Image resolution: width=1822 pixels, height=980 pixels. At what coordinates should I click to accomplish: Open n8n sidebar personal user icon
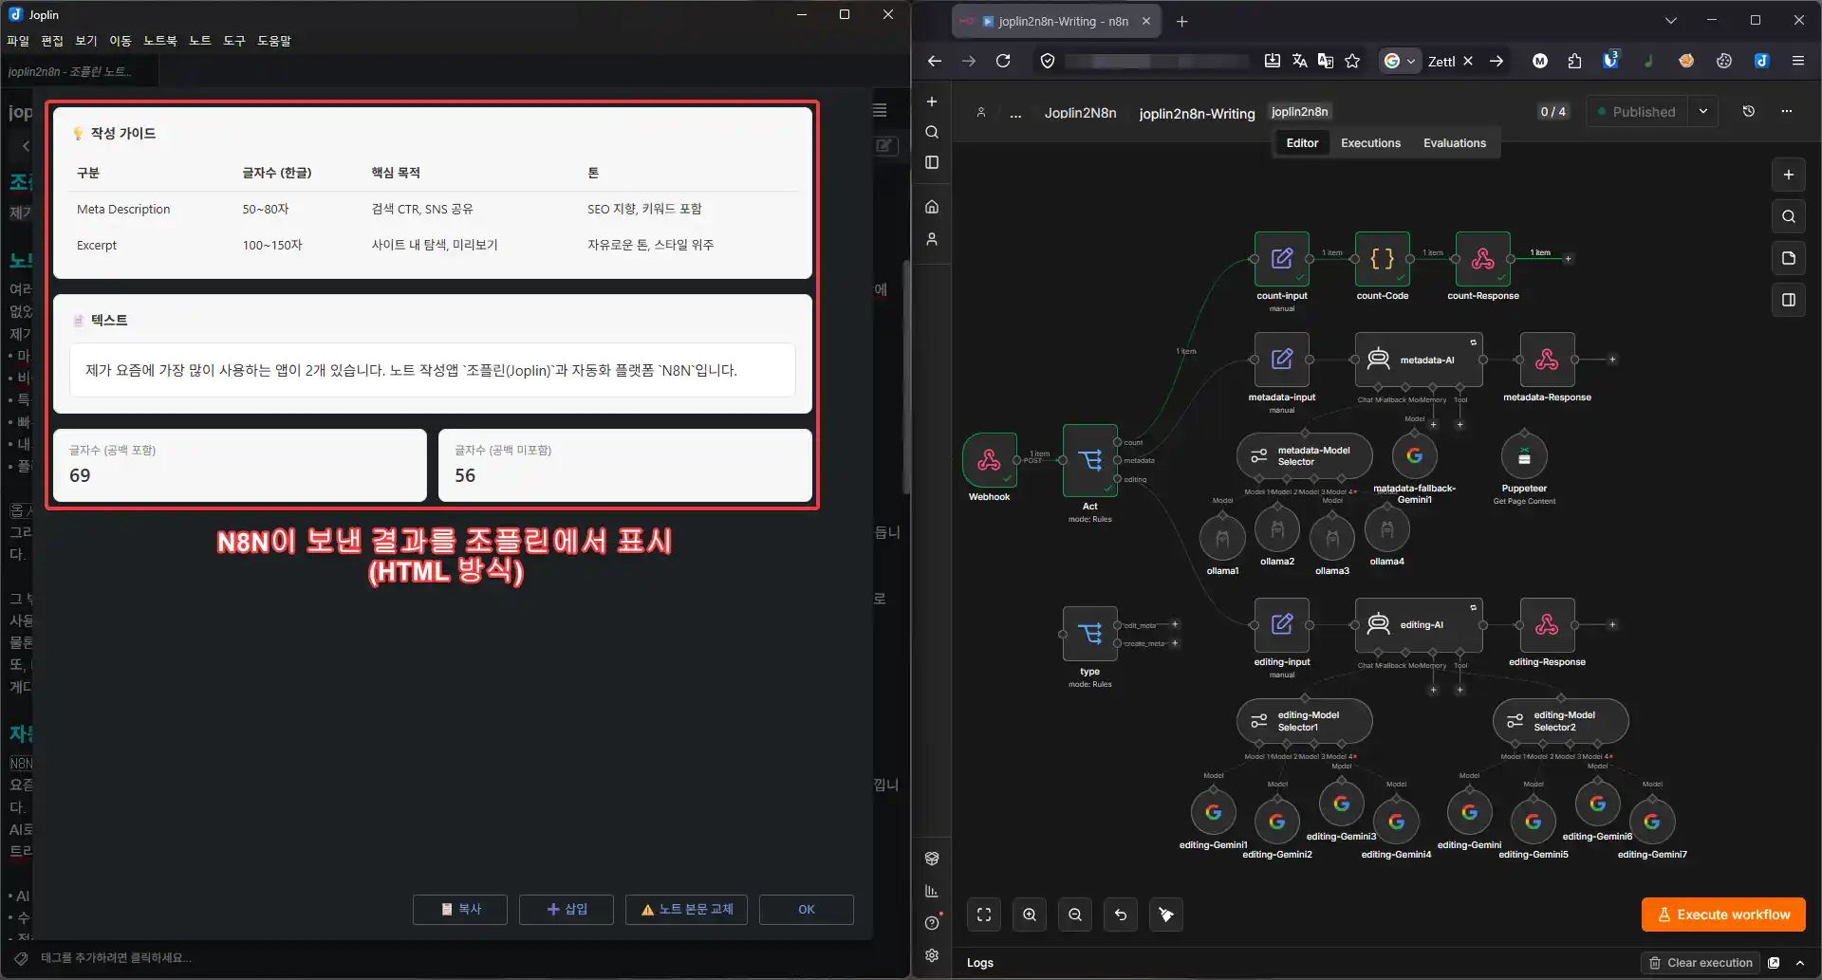(x=932, y=239)
